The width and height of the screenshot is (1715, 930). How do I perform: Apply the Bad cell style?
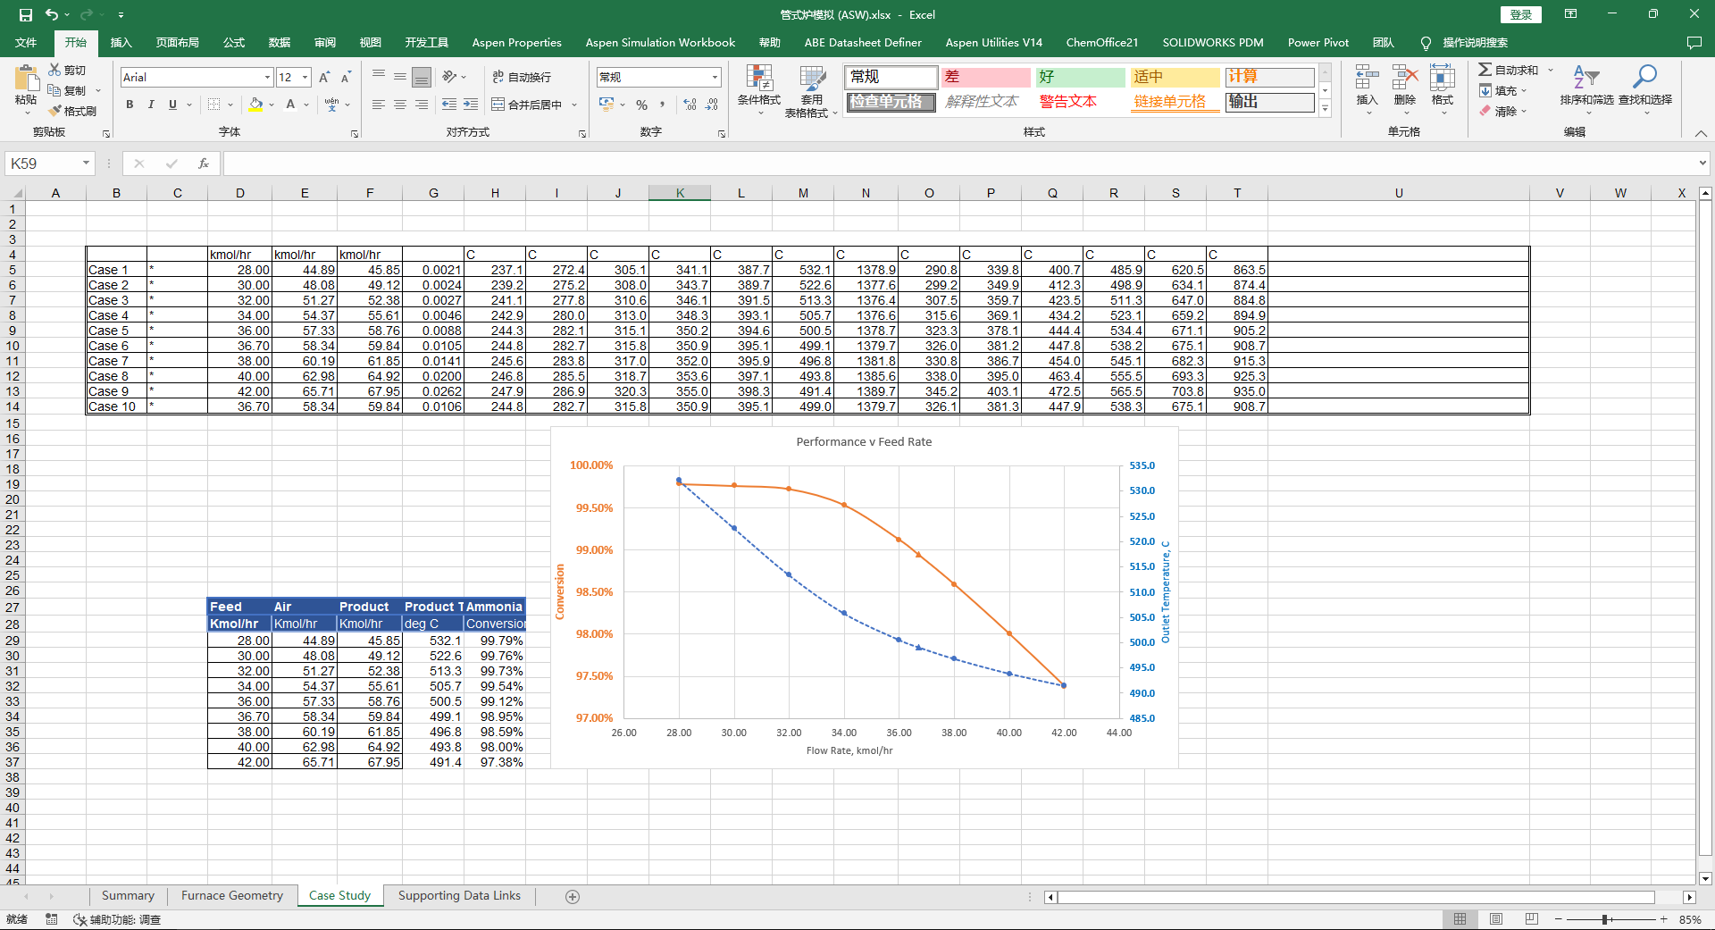coord(985,77)
